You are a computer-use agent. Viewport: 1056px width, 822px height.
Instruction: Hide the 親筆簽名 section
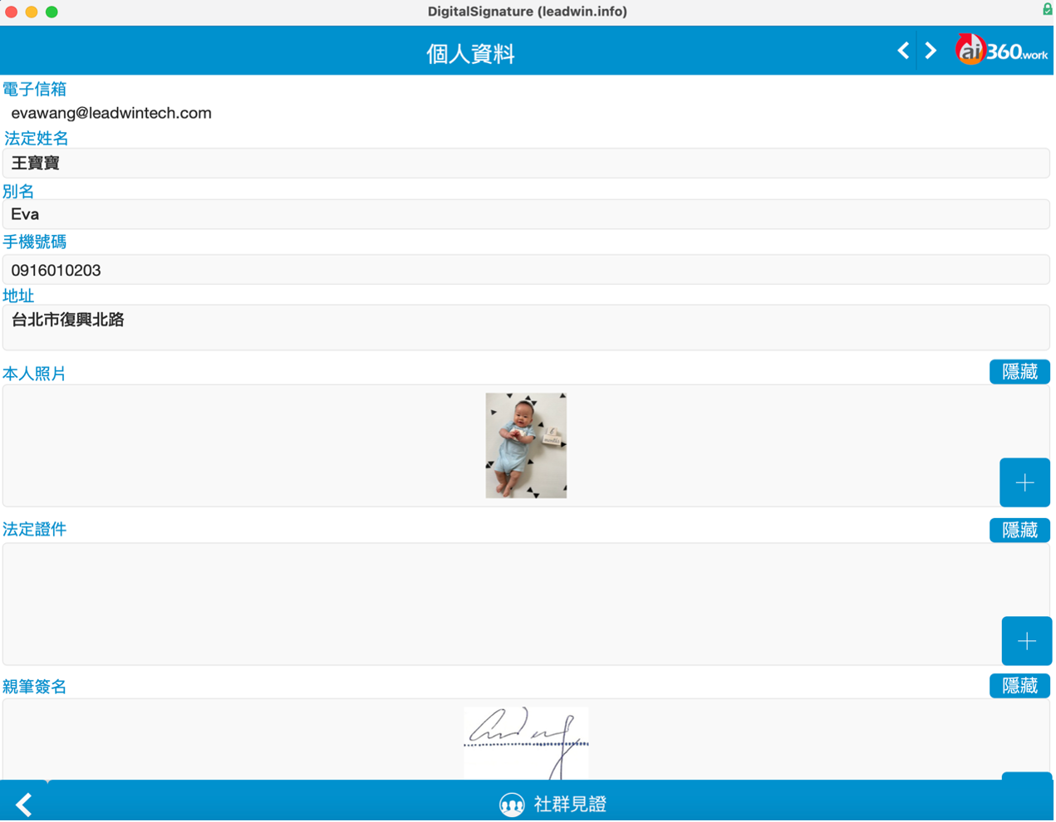click(1019, 686)
